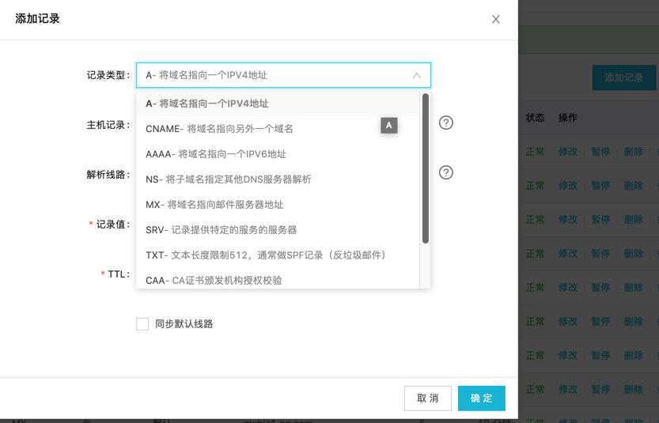The height and width of the screenshot is (423, 659).
Task: Click the 状态 column header in background table
Action: (535, 118)
